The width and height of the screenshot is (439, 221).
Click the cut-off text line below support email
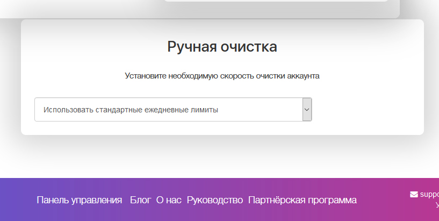coord(437,205)
